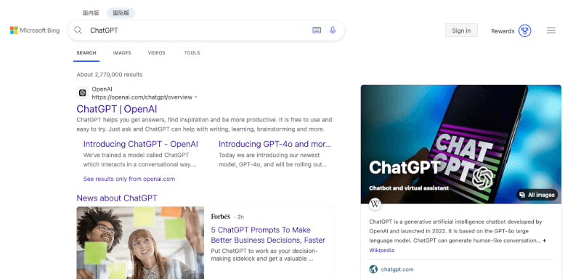Expand the openai.com URL dropdown arrow
The width and height of the screenshot is (581, 279).
pyautogui.click(x=196, y=97)
